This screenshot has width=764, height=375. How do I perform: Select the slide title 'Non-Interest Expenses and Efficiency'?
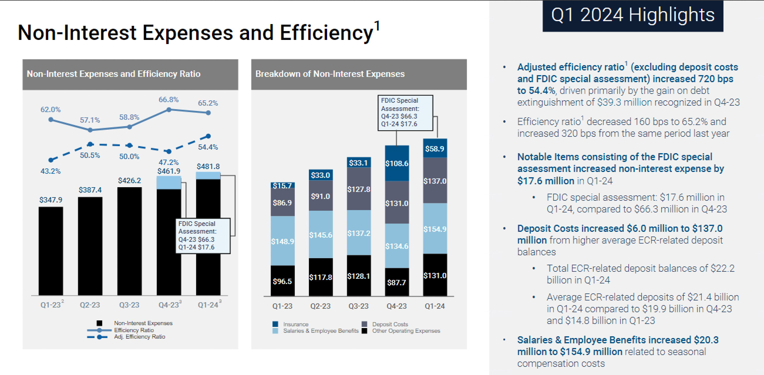pyautogui.click(x=196, y=33)
